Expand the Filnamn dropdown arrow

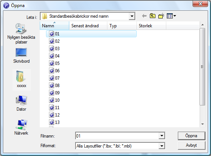point(162,136)
